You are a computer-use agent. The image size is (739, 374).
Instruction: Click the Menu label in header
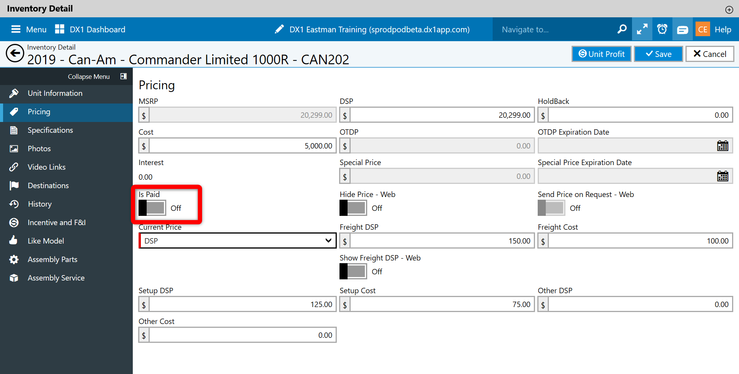click(x=36, y=30)
